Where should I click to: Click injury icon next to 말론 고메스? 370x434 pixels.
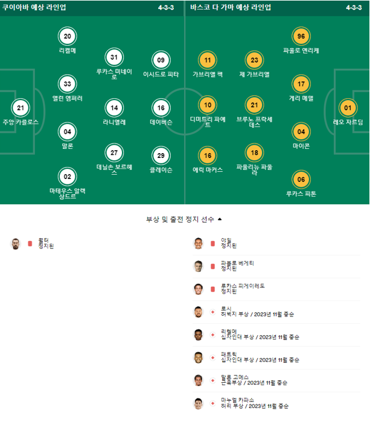coord(212,380)
